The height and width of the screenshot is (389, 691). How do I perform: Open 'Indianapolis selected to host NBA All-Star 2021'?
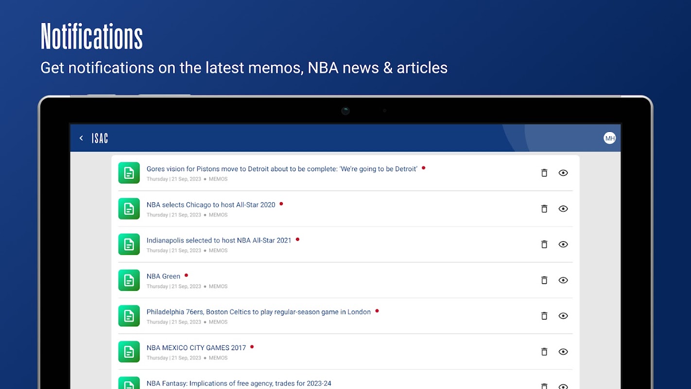(219, 240)
